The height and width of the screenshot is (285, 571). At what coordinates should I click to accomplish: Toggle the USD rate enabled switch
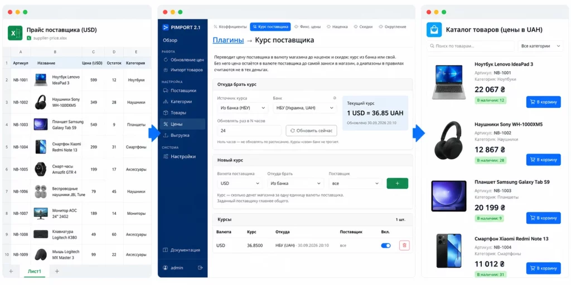pyautogui.click(x=386, y=245)
